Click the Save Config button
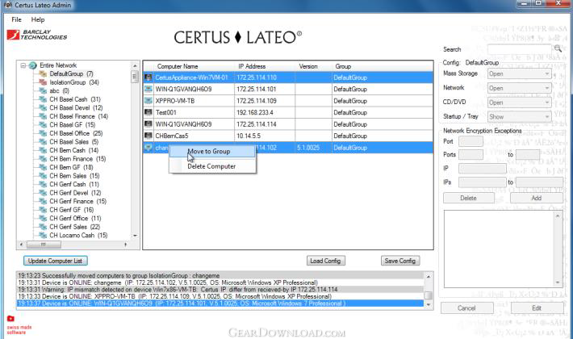This screenshot has height=339, width=573. (400, 261)
